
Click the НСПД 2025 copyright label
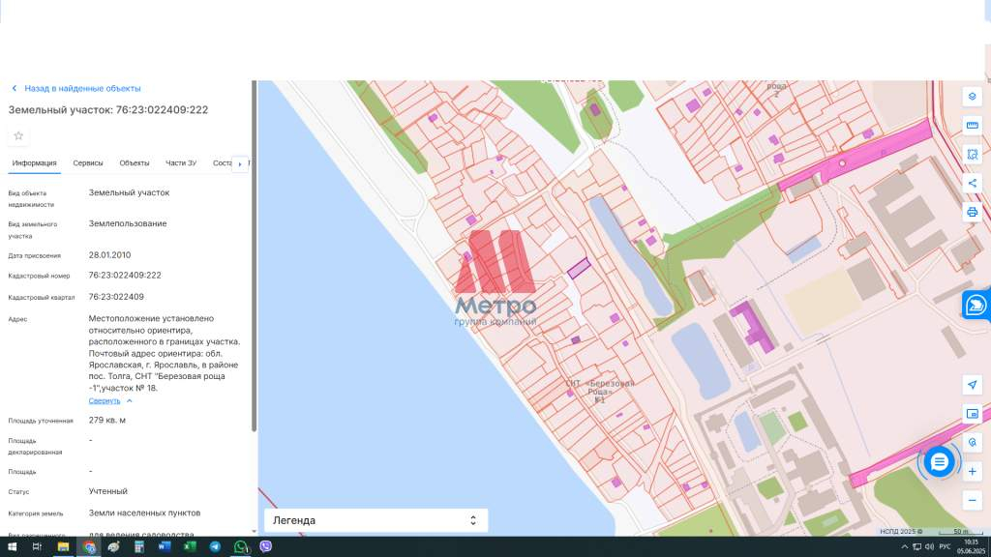901,532
